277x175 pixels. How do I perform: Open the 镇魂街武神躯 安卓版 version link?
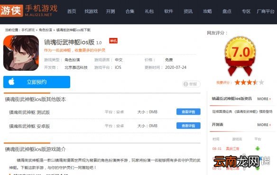pos(29,126)
